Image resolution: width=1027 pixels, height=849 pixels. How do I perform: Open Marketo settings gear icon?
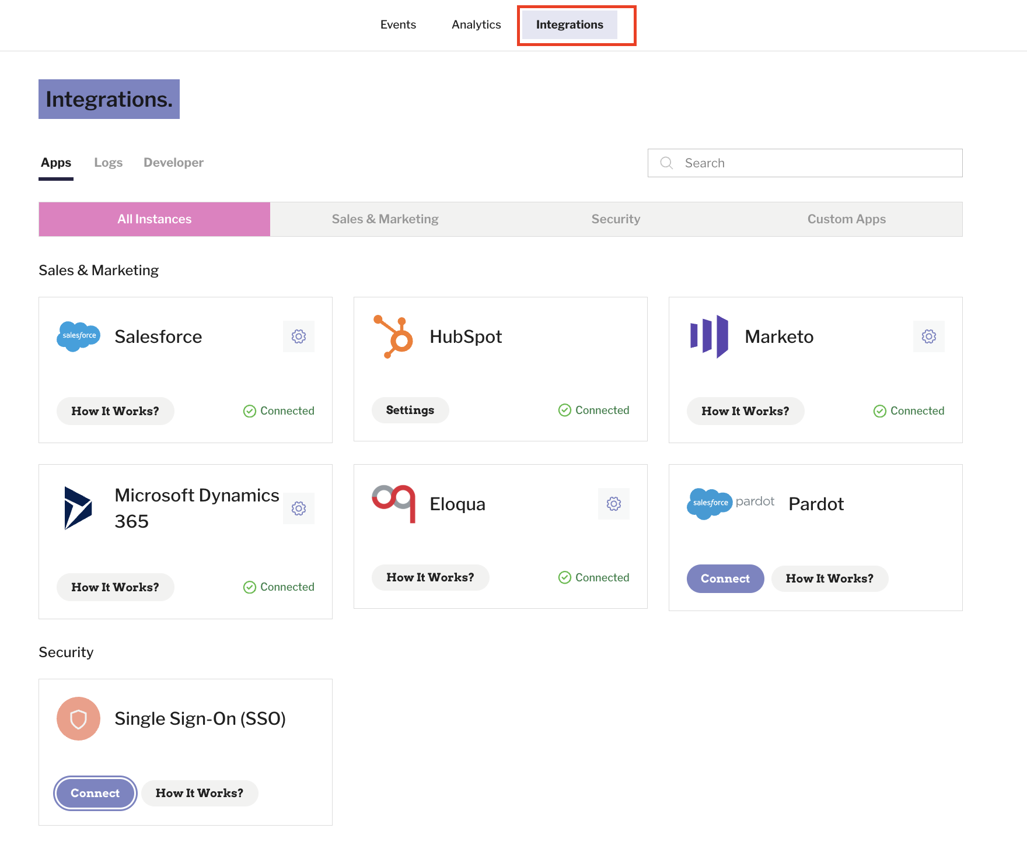point(929,336)
